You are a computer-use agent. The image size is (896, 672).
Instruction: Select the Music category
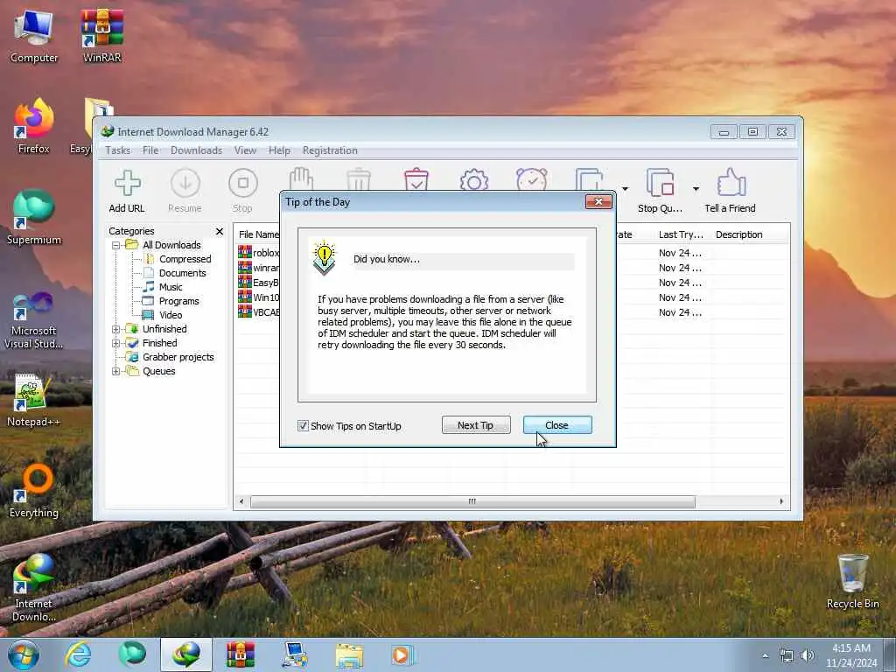coord(171,287)
